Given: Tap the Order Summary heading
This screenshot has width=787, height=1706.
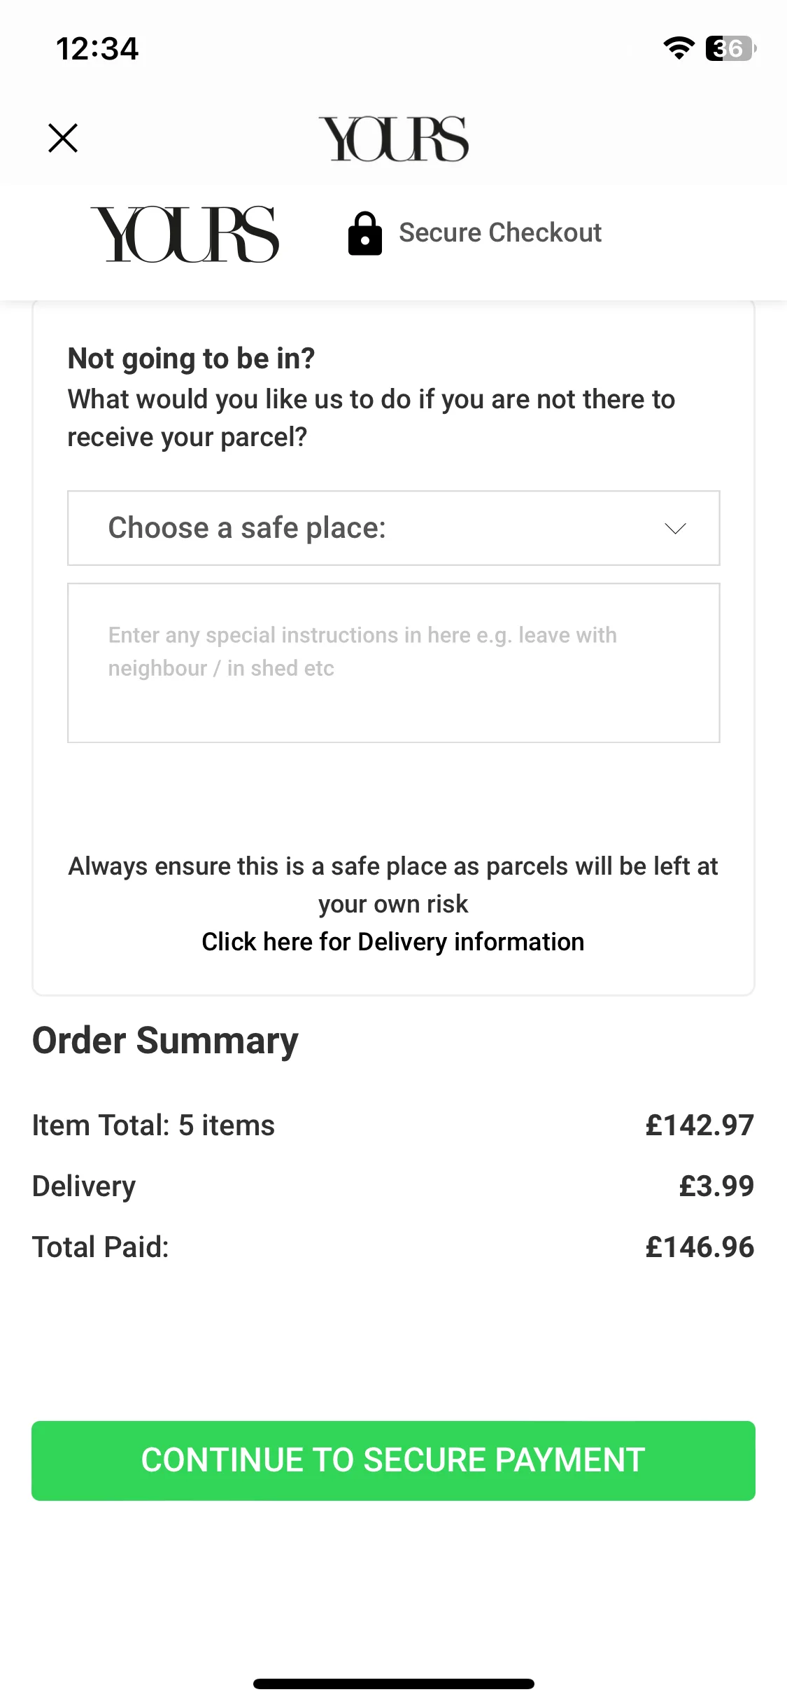Looking at the screenshot, I should pos(165,1041).
